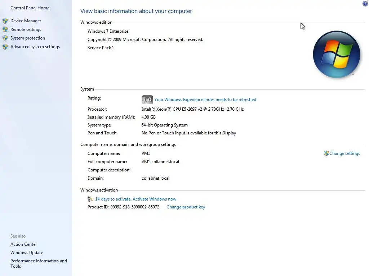Viewport: 369px width, 276px height.
Task: Click the Windows edition section heading
Action: coord(96,22)
